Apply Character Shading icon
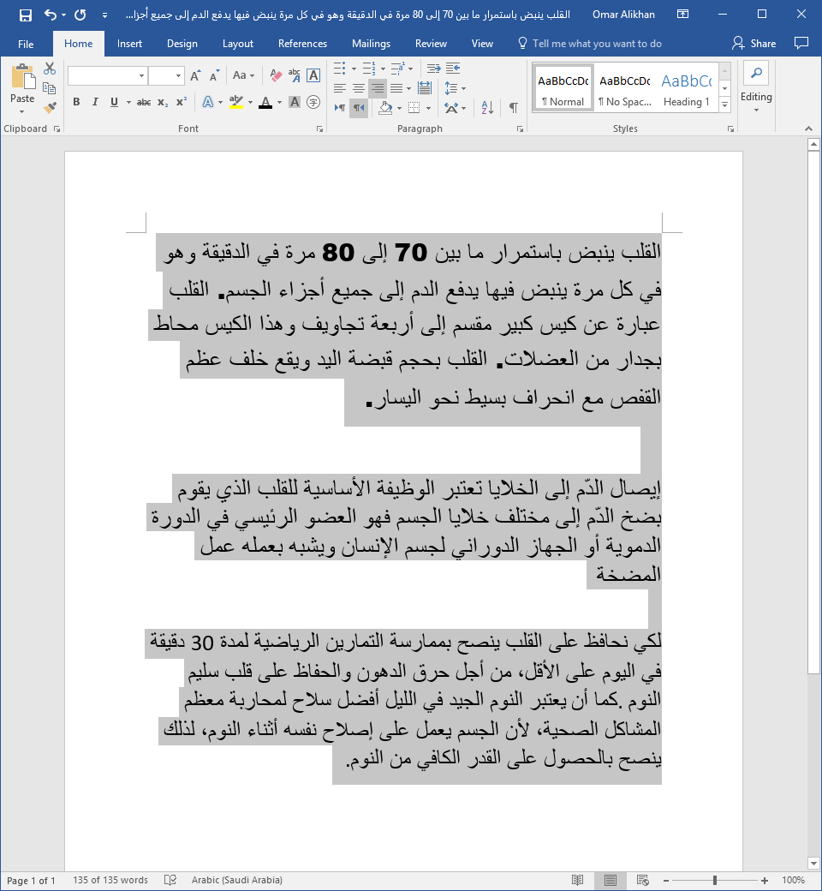Image resolution: width=822 pixels, height=891 pixels. coord(295,102)
